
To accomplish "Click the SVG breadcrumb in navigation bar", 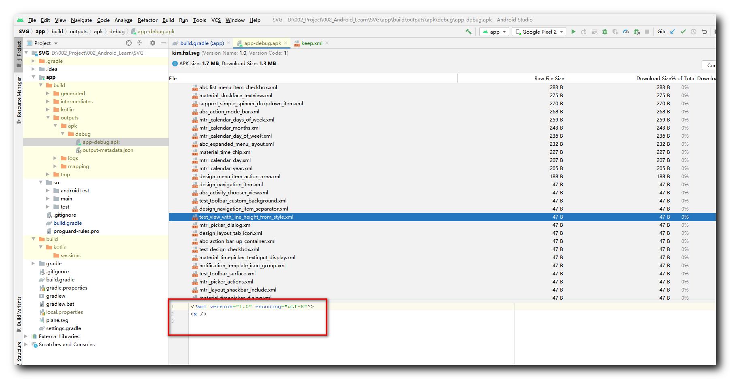I will [x=24, y=31].
